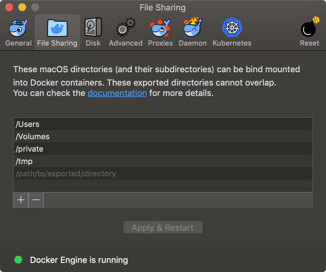The width and height of the screenshot is (326, 272).
Task: Open the Kubernetes helm icon
Action: pos(232,27)
